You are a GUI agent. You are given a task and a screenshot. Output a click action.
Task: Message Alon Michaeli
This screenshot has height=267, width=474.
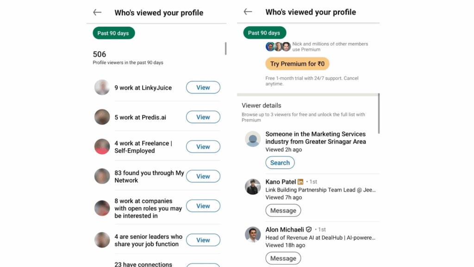point(283,259)
